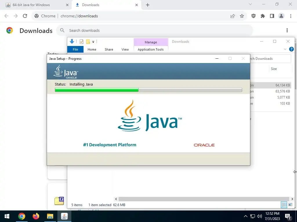Go back in Chrome
The height and width of the screenshot is (222, 297).
coord(6,16)
